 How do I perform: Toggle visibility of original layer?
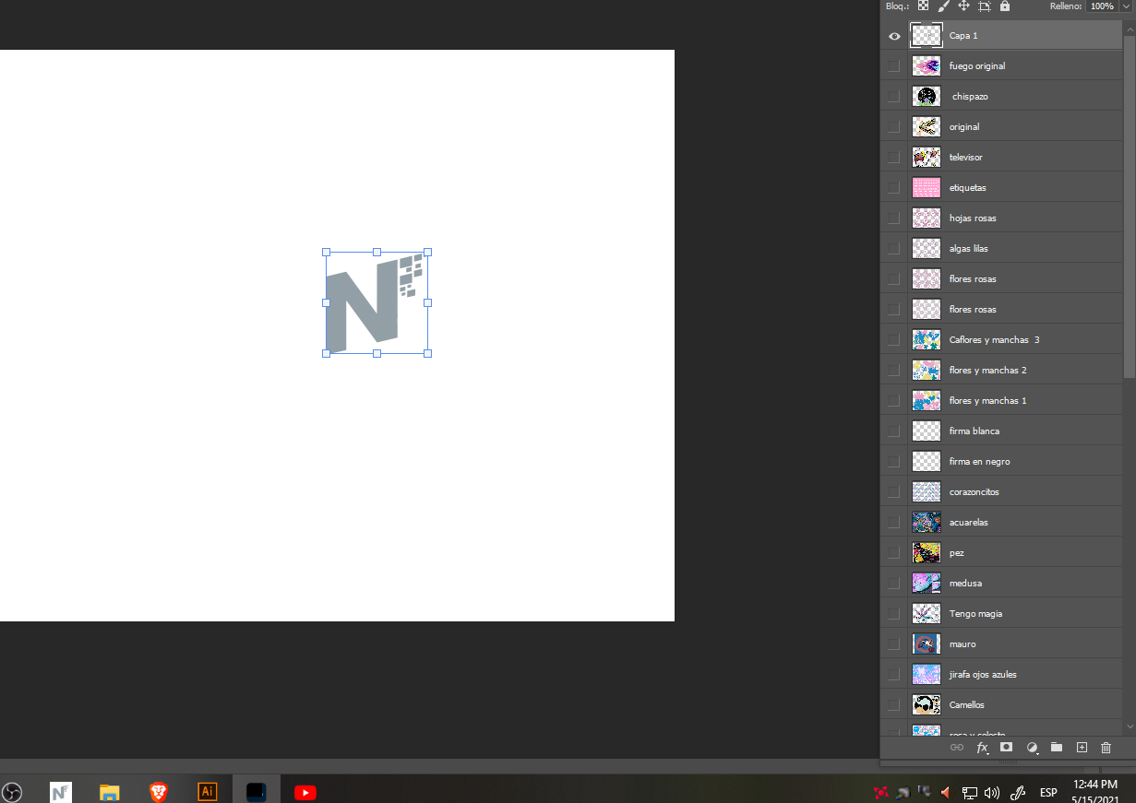pos(893,127)
